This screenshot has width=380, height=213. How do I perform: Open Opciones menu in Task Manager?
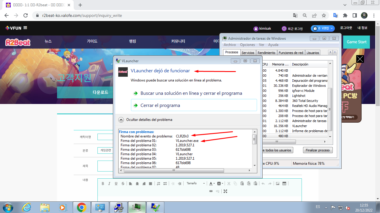point(247,45)
